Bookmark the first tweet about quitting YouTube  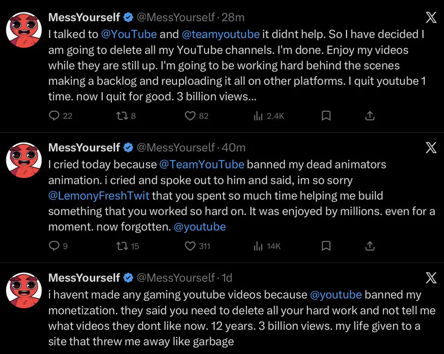pyautogui.click(x=326, y=116)
